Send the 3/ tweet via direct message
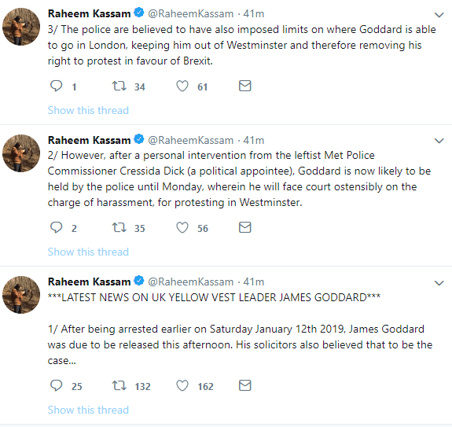452x427 pixels. point(245,86)
